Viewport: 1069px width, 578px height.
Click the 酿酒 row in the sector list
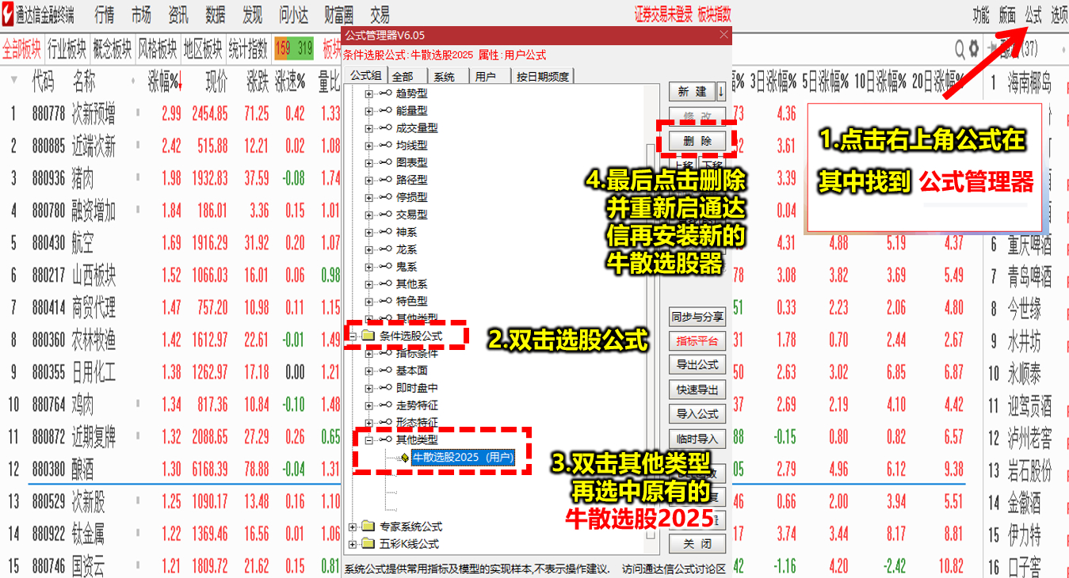(170, 470)
